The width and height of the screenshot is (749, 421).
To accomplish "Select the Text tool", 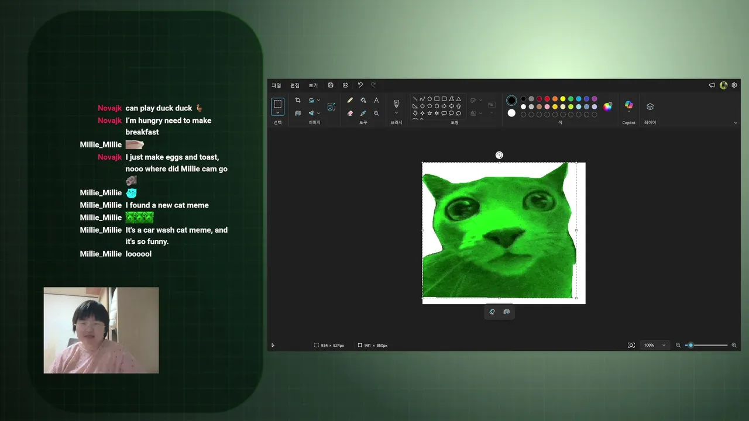I will pyautogui.click(x=376, y=101).
